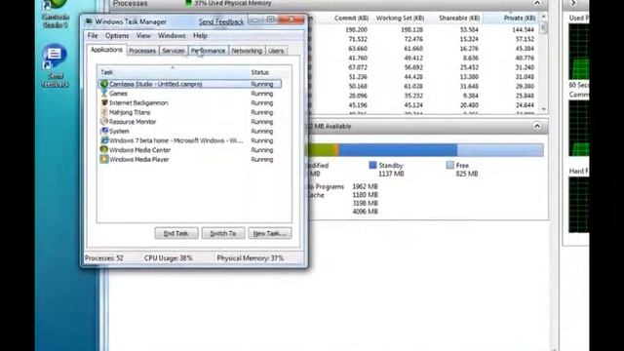The image size is (624, 351).
Task: Click the '198.200' commit value cell
Action: 357,30
